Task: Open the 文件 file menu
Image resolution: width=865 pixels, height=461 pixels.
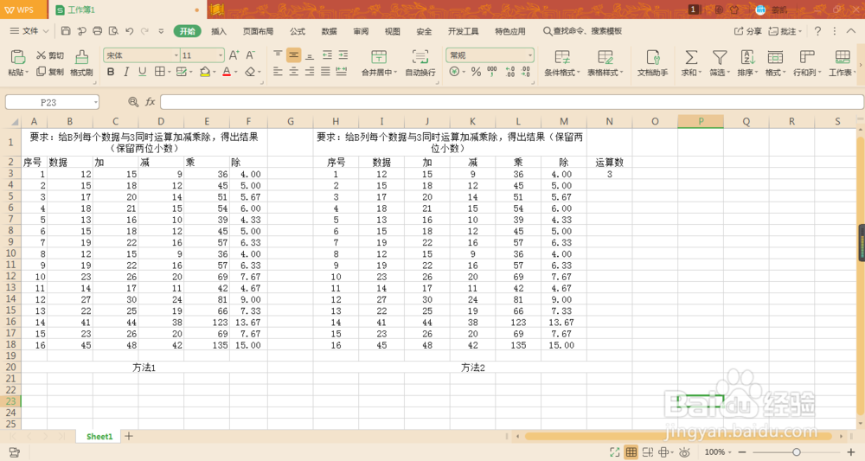Action: point(29,31)
